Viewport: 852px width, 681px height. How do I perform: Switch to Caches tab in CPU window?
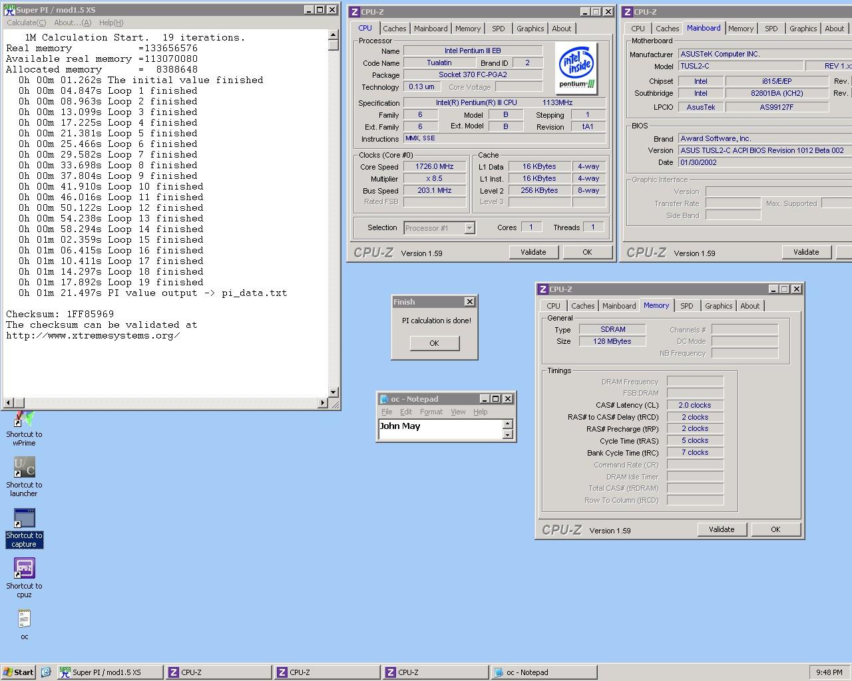tap(394, 29)
